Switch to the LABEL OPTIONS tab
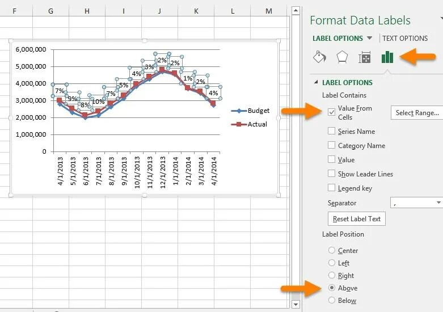The height and width of the screenshot is (312, 443). [337, 38]
